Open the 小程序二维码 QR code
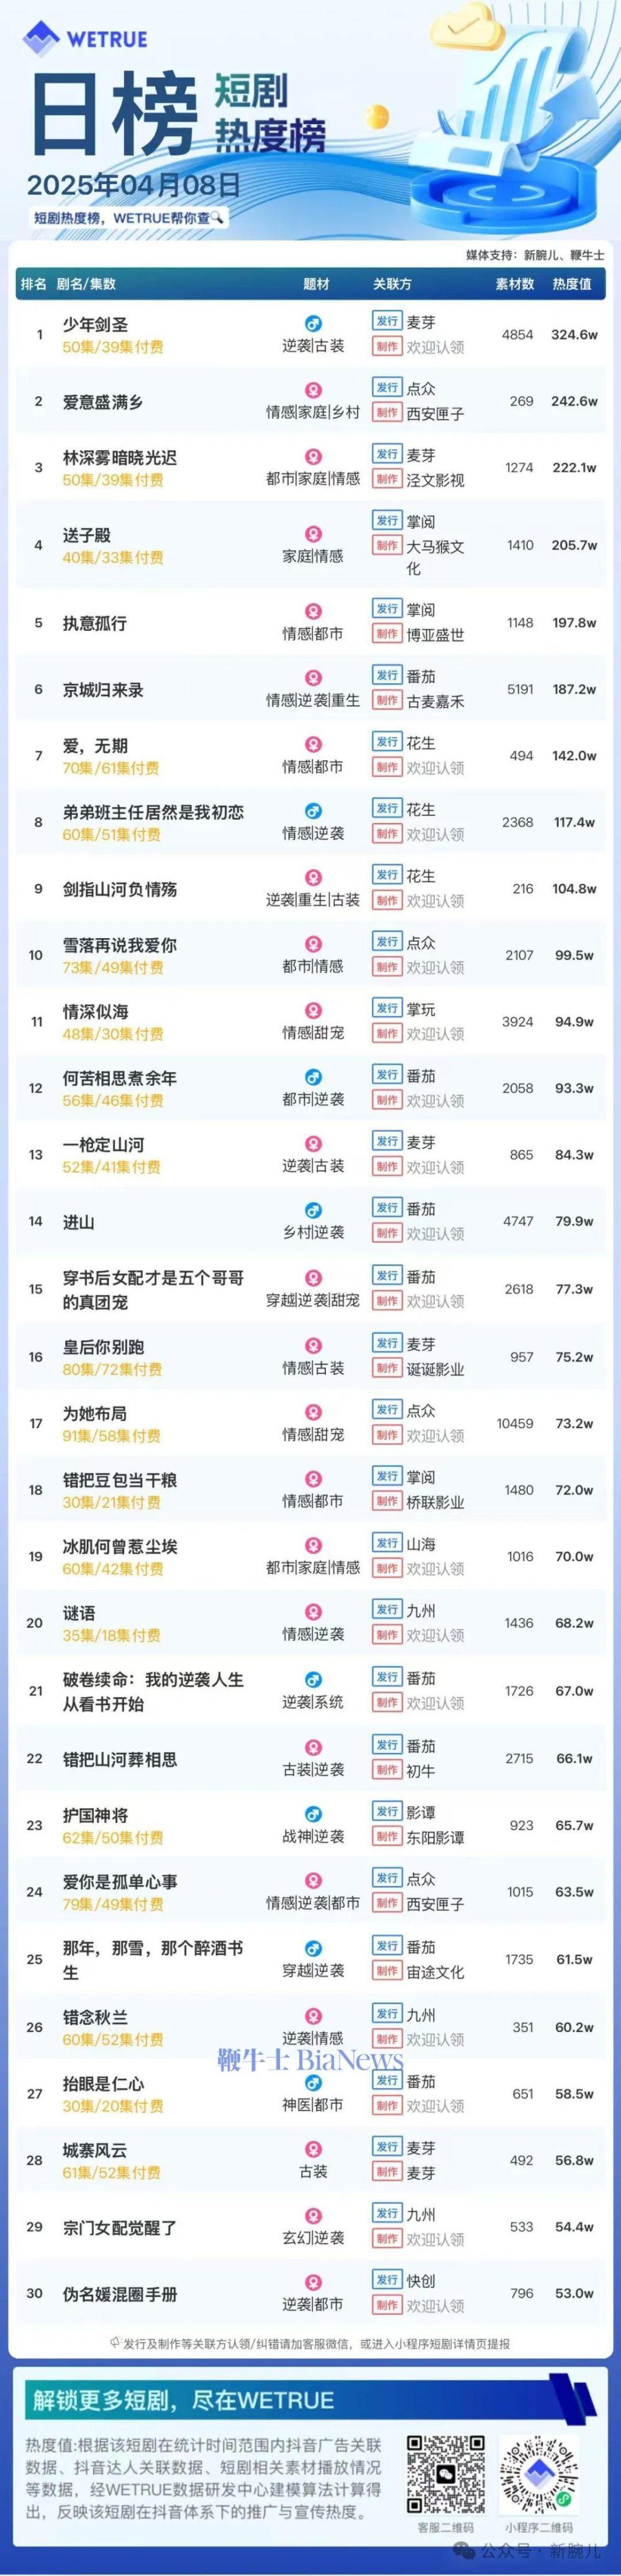 (x=540, y=2472)
